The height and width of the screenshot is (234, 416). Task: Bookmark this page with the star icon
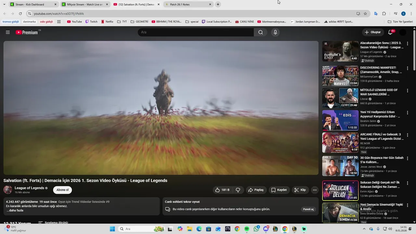(365, 14)
